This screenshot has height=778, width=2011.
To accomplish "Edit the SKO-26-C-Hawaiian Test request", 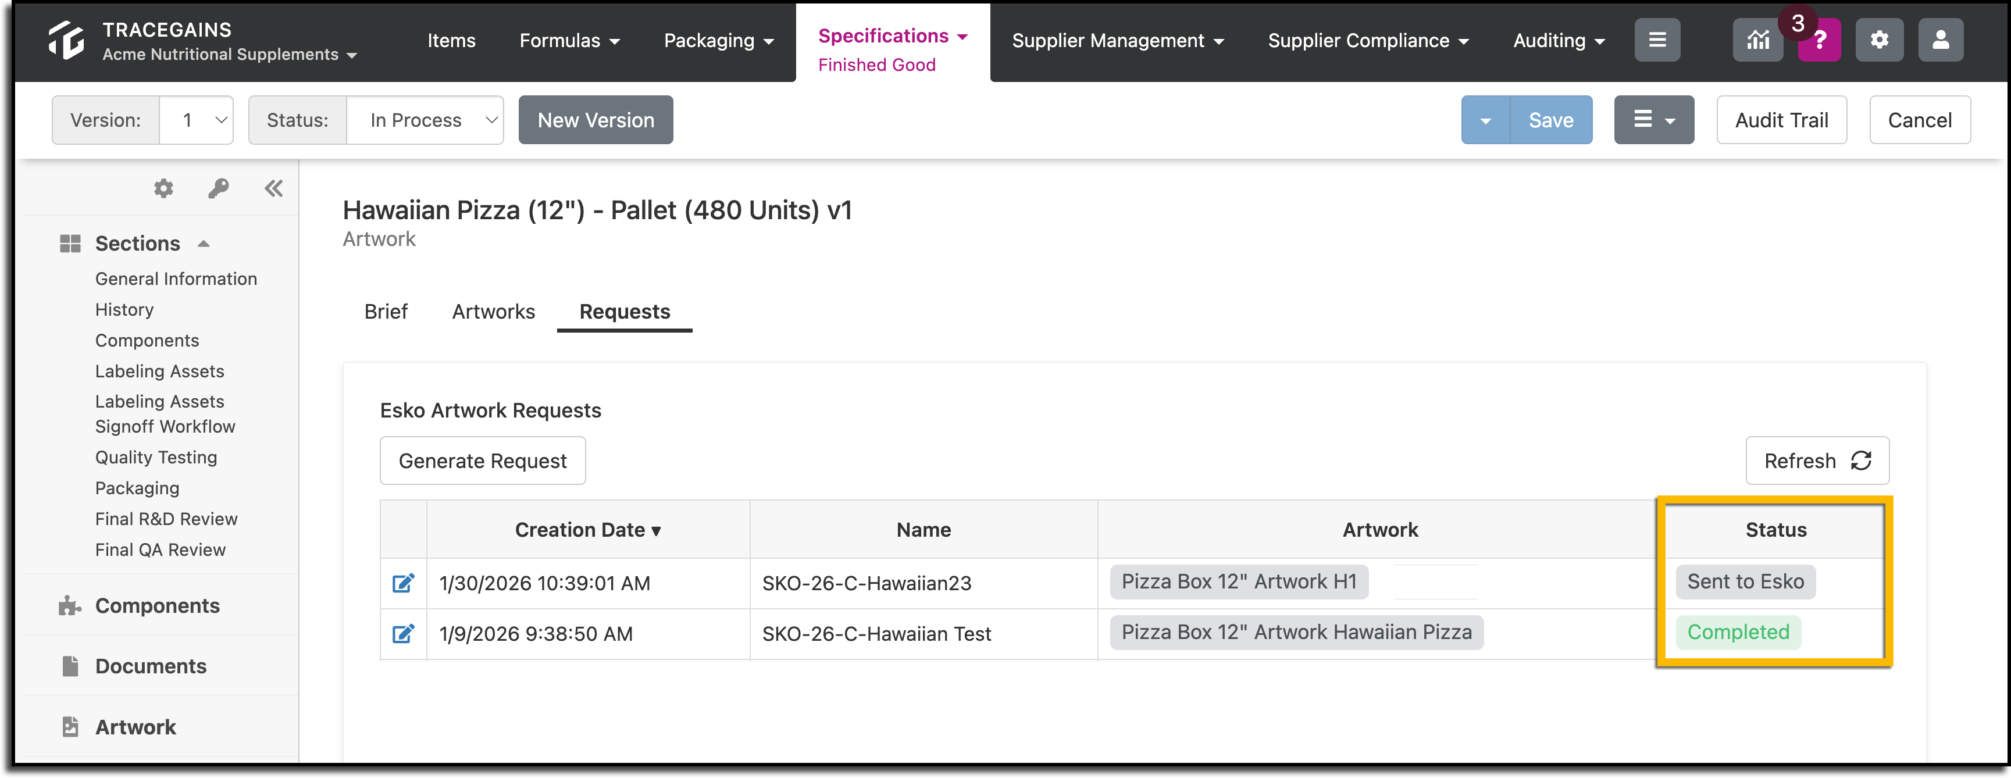I will (x=403, y=634).
